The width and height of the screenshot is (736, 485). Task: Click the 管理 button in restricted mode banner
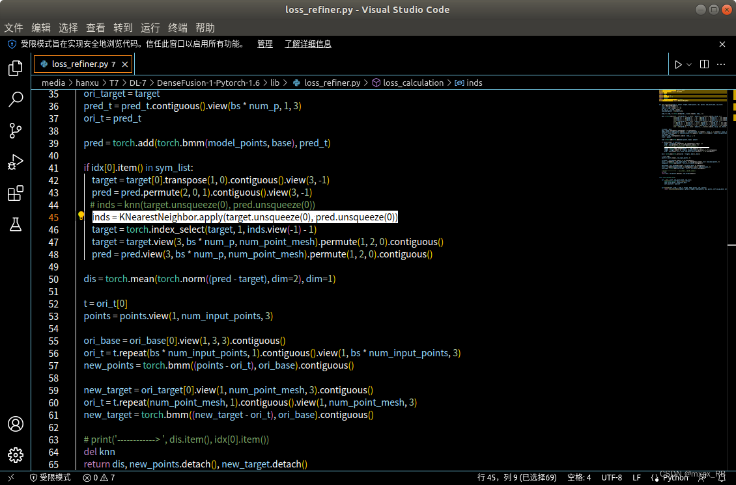click(x=264, y=44)
